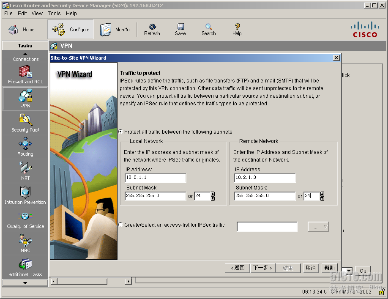Open the Help menu
388x299 pixels.
pos(71,14)
